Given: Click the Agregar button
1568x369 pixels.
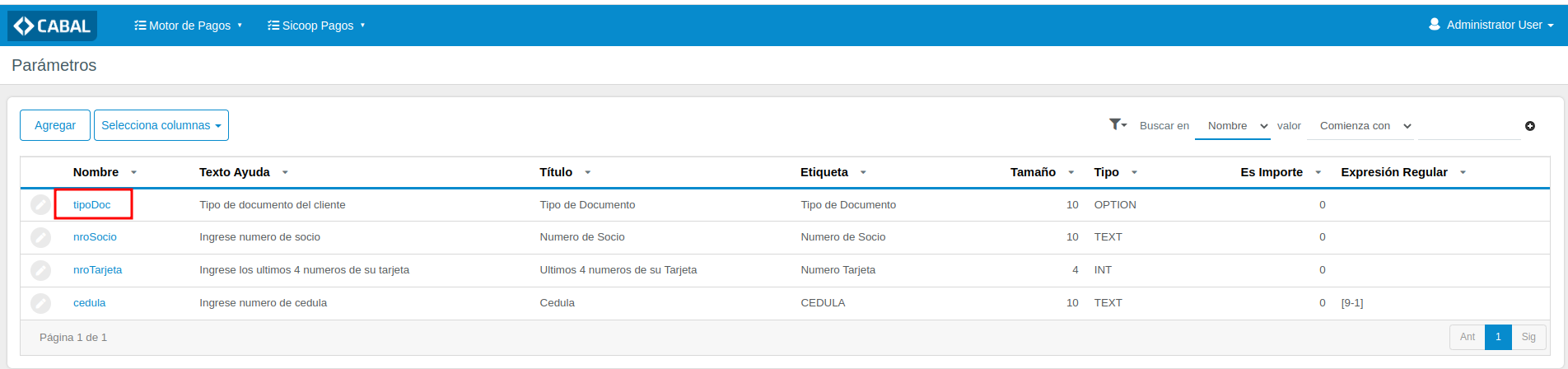Looking at the screenshot, I should click(55, 125).
